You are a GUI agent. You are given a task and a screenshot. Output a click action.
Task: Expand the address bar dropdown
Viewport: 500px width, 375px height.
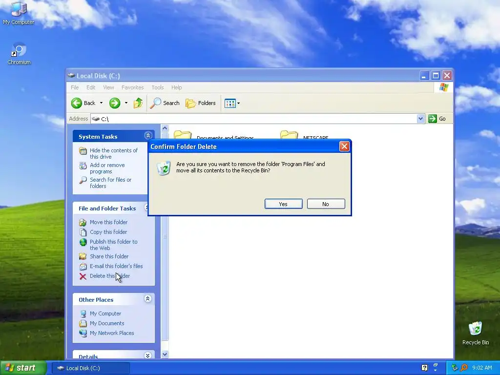coord(420,119)
